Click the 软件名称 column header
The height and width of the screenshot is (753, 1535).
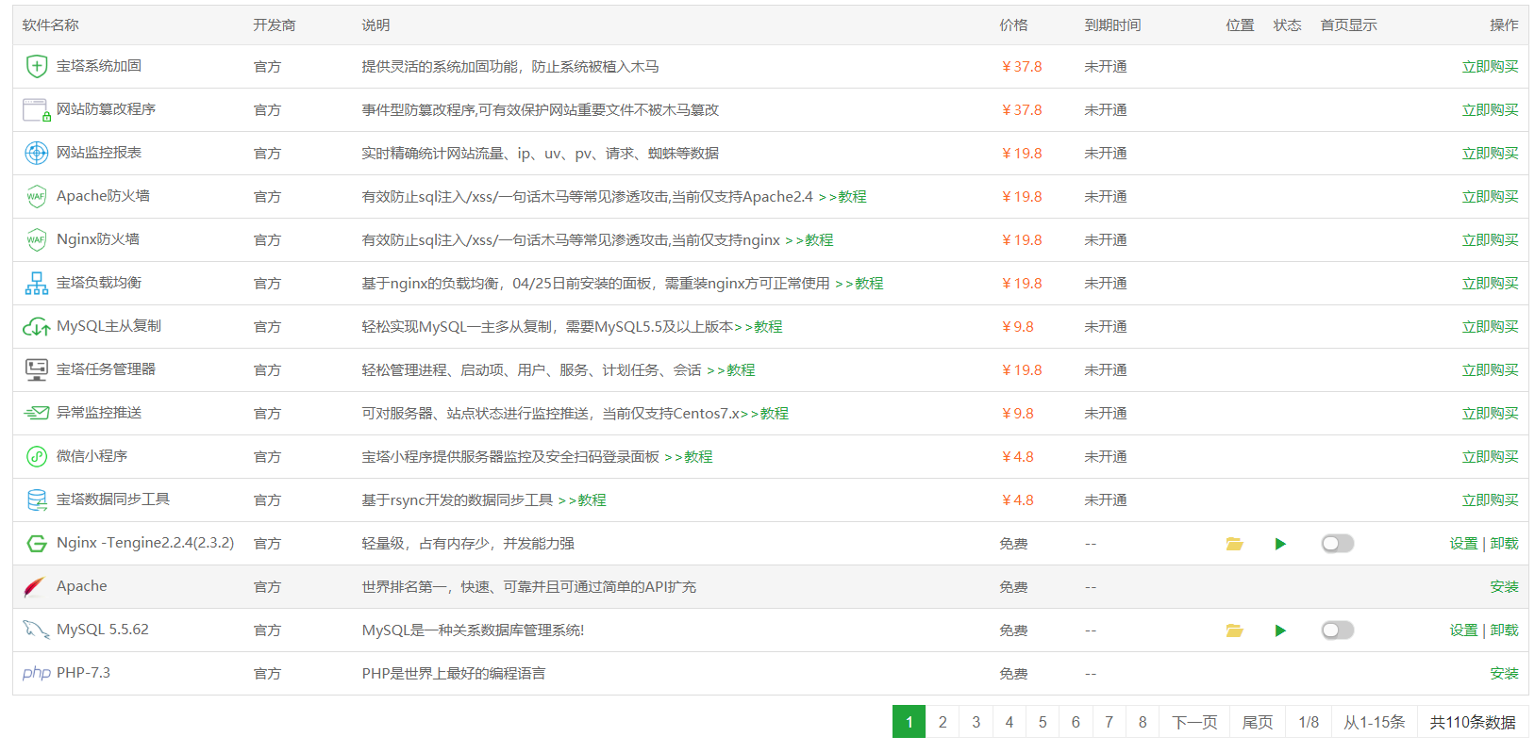point(51,25)
